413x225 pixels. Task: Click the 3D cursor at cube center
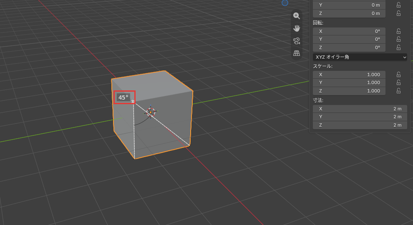tap(151, 112)
